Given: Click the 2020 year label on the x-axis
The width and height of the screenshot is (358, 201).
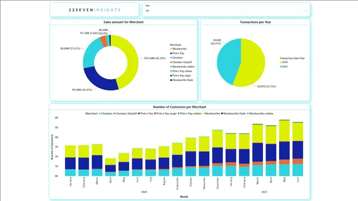Looking at the screenshot, I should (144, 192).
